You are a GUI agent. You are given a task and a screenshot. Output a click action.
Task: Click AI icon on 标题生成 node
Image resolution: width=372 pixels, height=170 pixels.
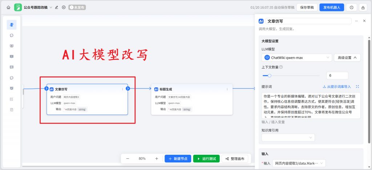[156, 89]
